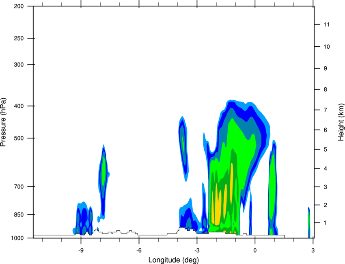345x264 pixels.
Task: Click the 2 km height tick label
Action: coord(325,205)
